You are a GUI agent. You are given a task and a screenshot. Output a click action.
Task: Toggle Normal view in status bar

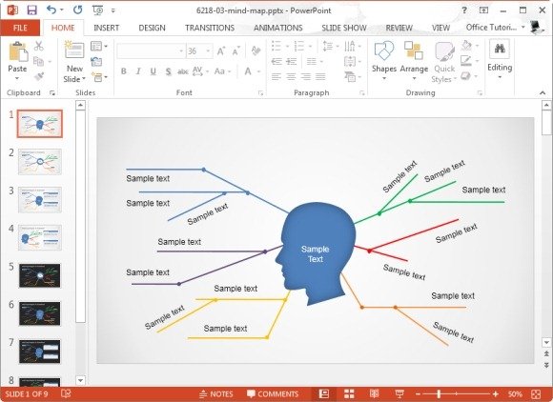[324, 393]
